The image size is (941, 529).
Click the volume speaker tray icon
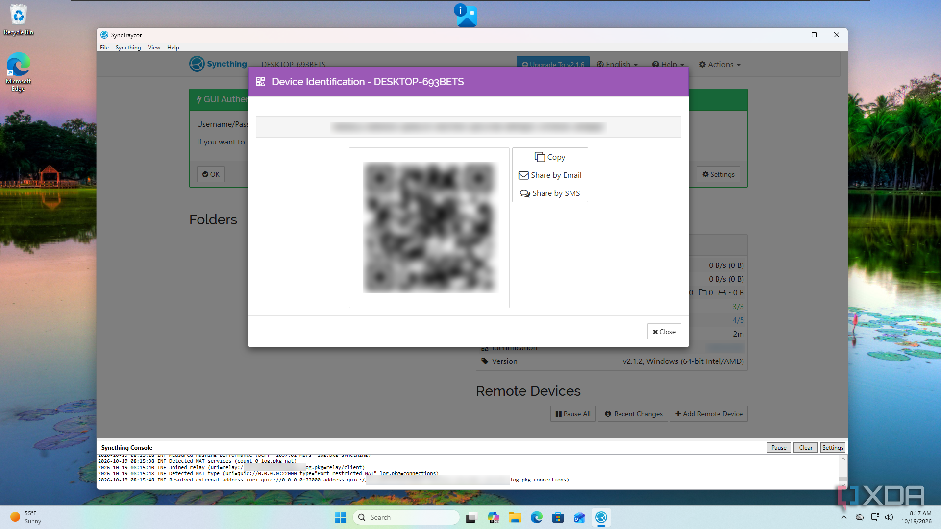pos(889,517)
